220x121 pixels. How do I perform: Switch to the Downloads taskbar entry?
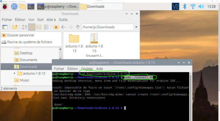tap(101, 7)
